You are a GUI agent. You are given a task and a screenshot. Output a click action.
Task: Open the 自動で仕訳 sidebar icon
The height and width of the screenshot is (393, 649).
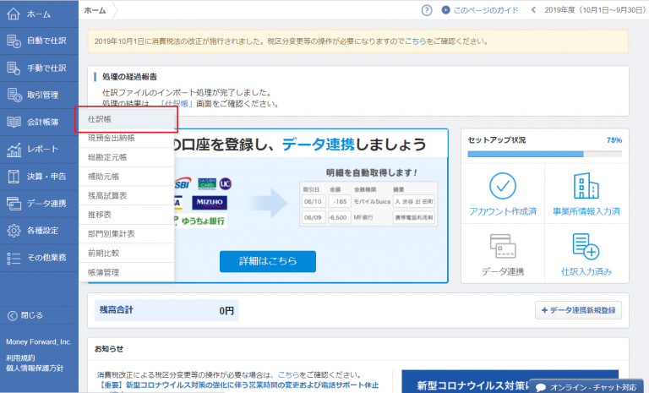(14, 41)
